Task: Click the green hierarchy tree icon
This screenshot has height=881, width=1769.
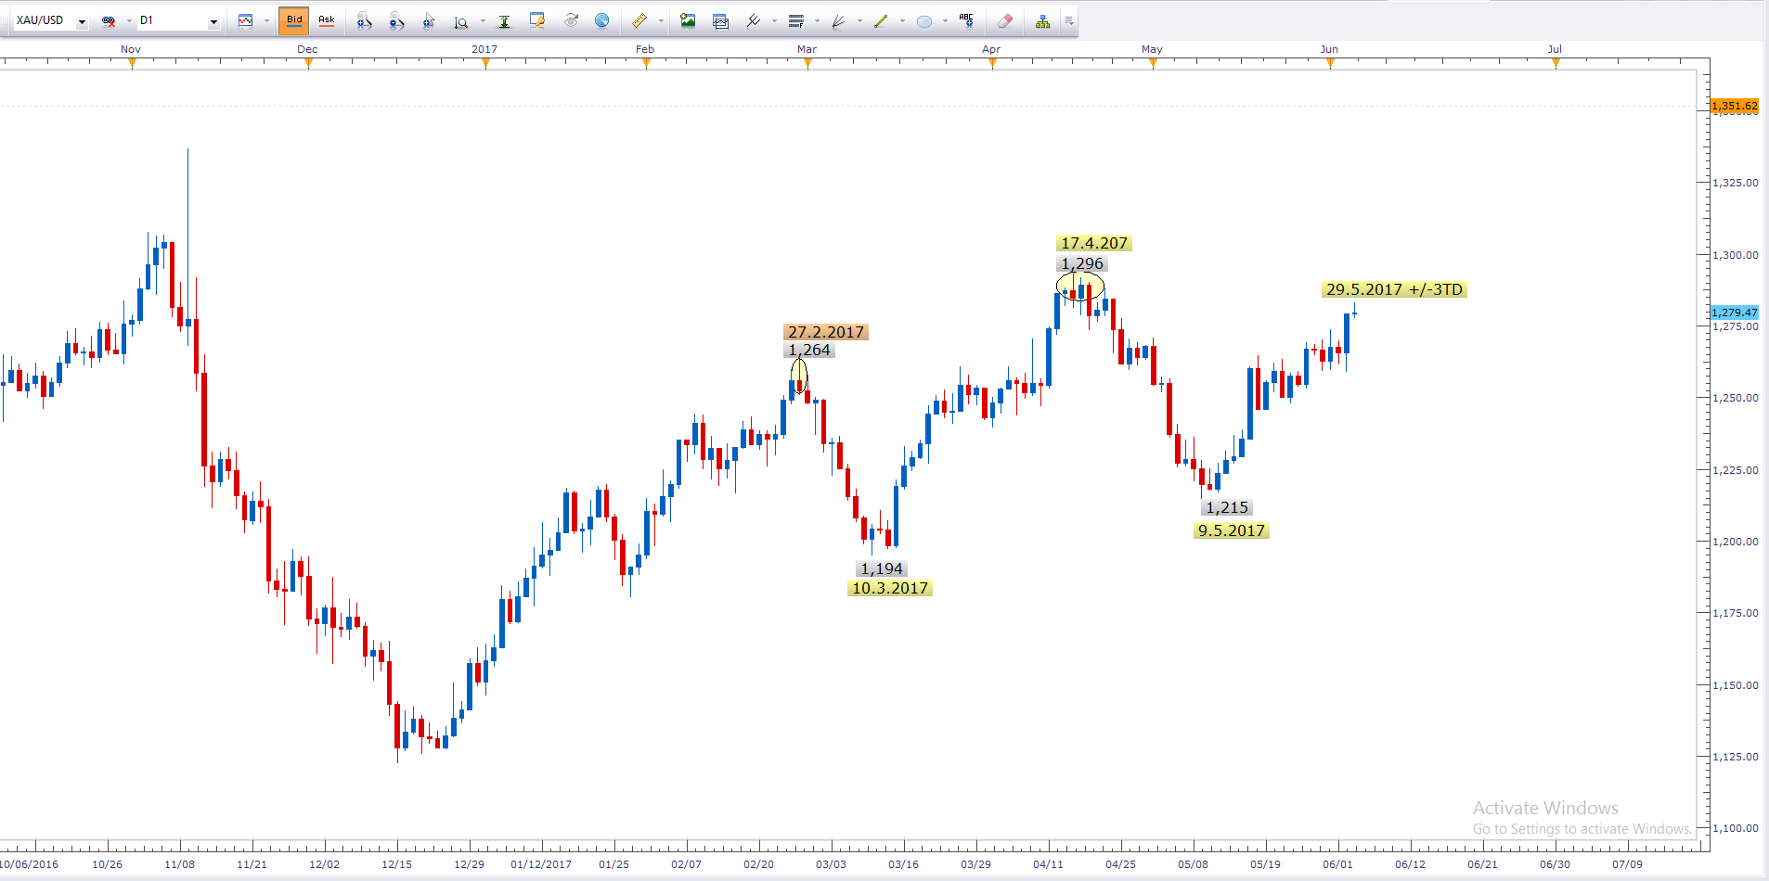Action: (x=1043, y=20)
